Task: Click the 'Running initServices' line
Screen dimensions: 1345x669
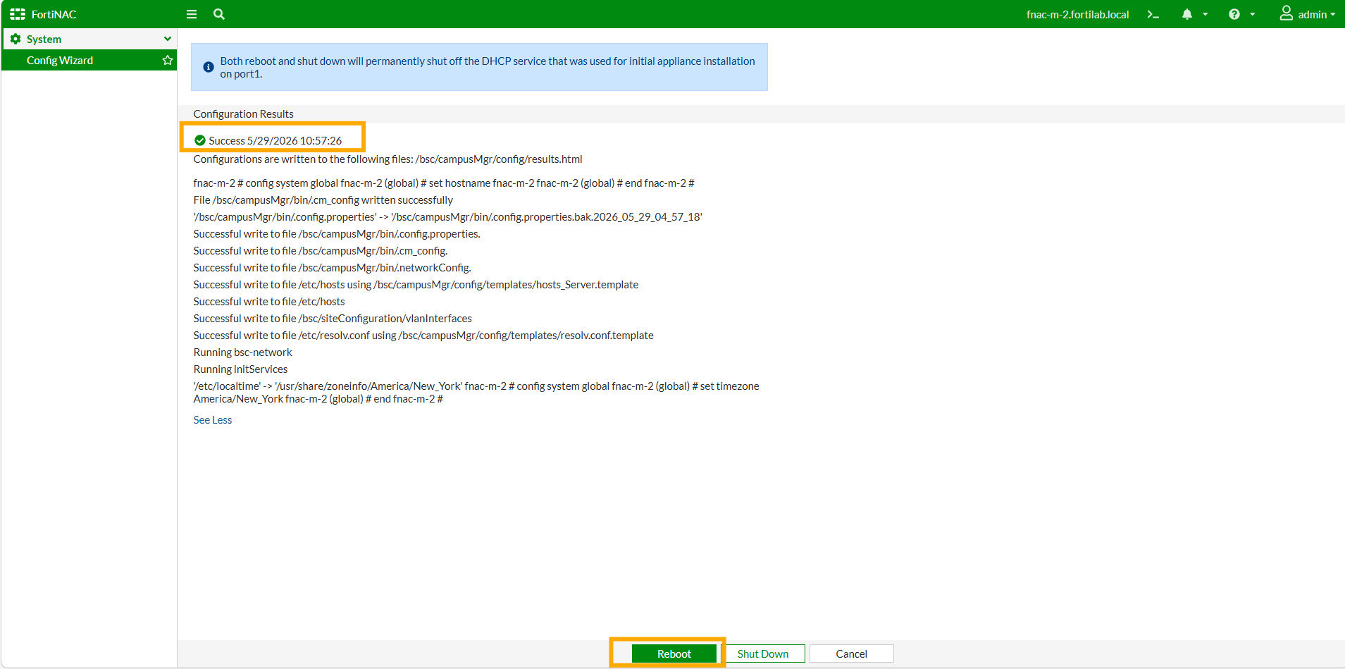Action: click(x=241, y=369)
